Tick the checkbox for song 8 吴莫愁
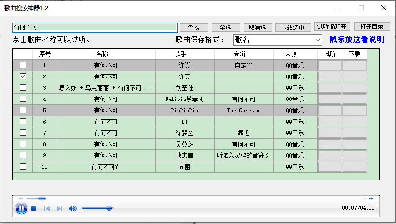The image size is (396, 224). [23, 144]
